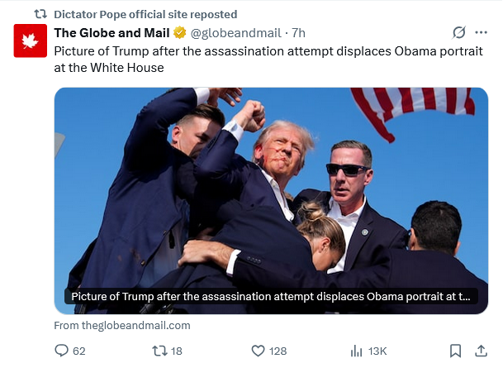
Task: Bookmark this post
Action: [x=455, y=351]
